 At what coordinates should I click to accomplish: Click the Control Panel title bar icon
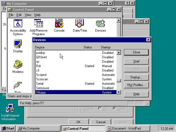coord(10,10)
